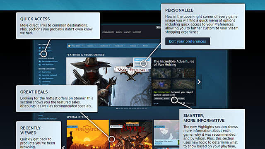Open the top-left Van Helsing screenshot thumbnail

[161, 73]
